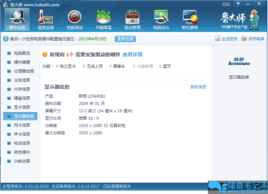Click the greyed 光盘刻录 feature label
The image size is (268, 194).
point(145,66)
